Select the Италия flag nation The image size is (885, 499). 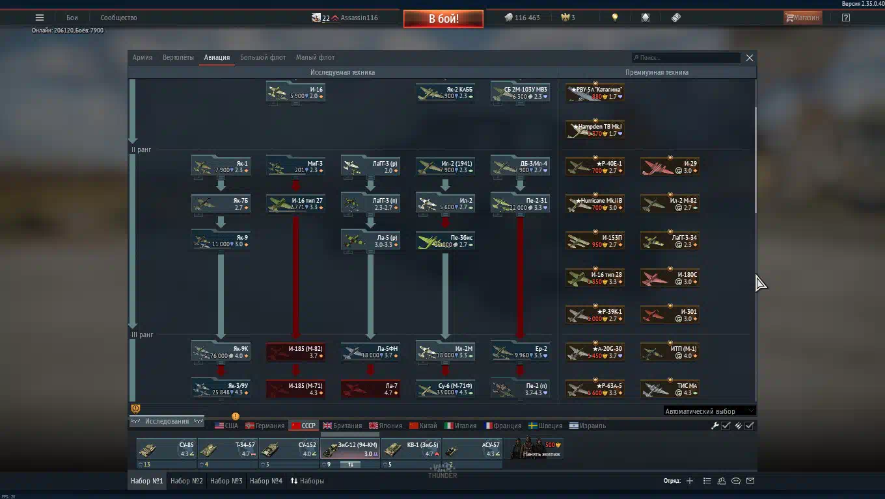(x=461, y=426)
